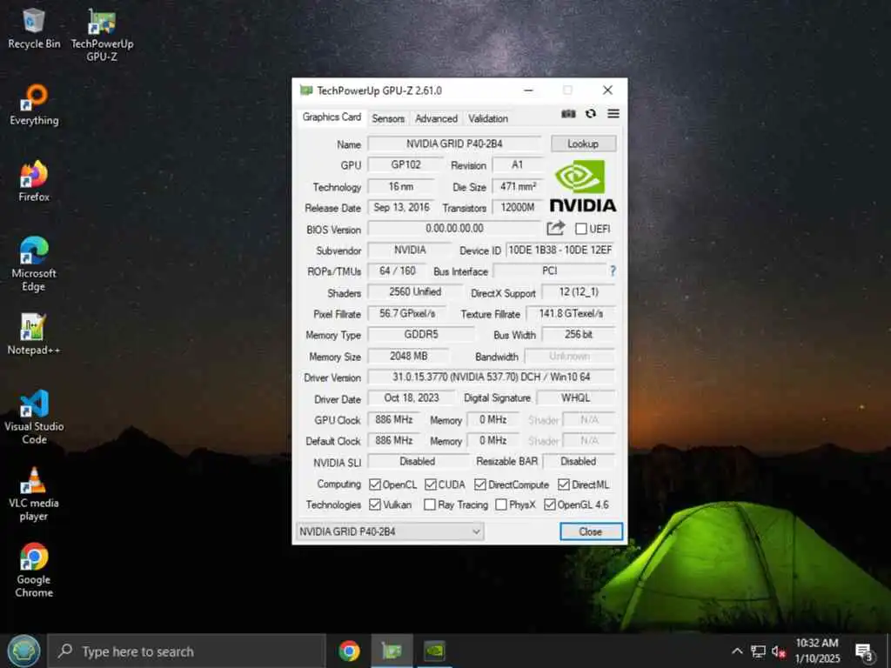Screen dimensions: 891x668
Task: Open Microsoft Edge desktop shortcut
Action: [x=34, y=264]
